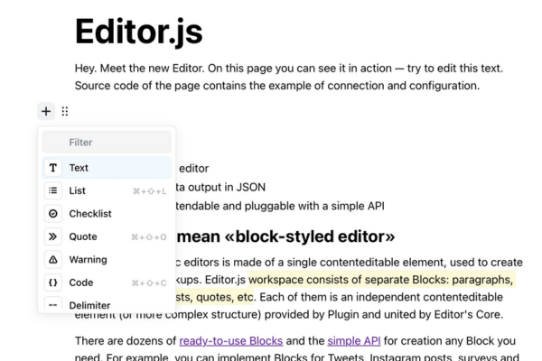Click the Code braces icon
Viewport: 542px width, 361px height.
(53, 282)
